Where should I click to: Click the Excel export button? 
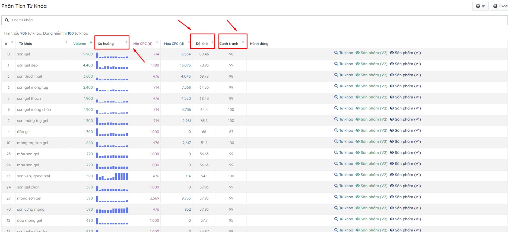point(500,6)
